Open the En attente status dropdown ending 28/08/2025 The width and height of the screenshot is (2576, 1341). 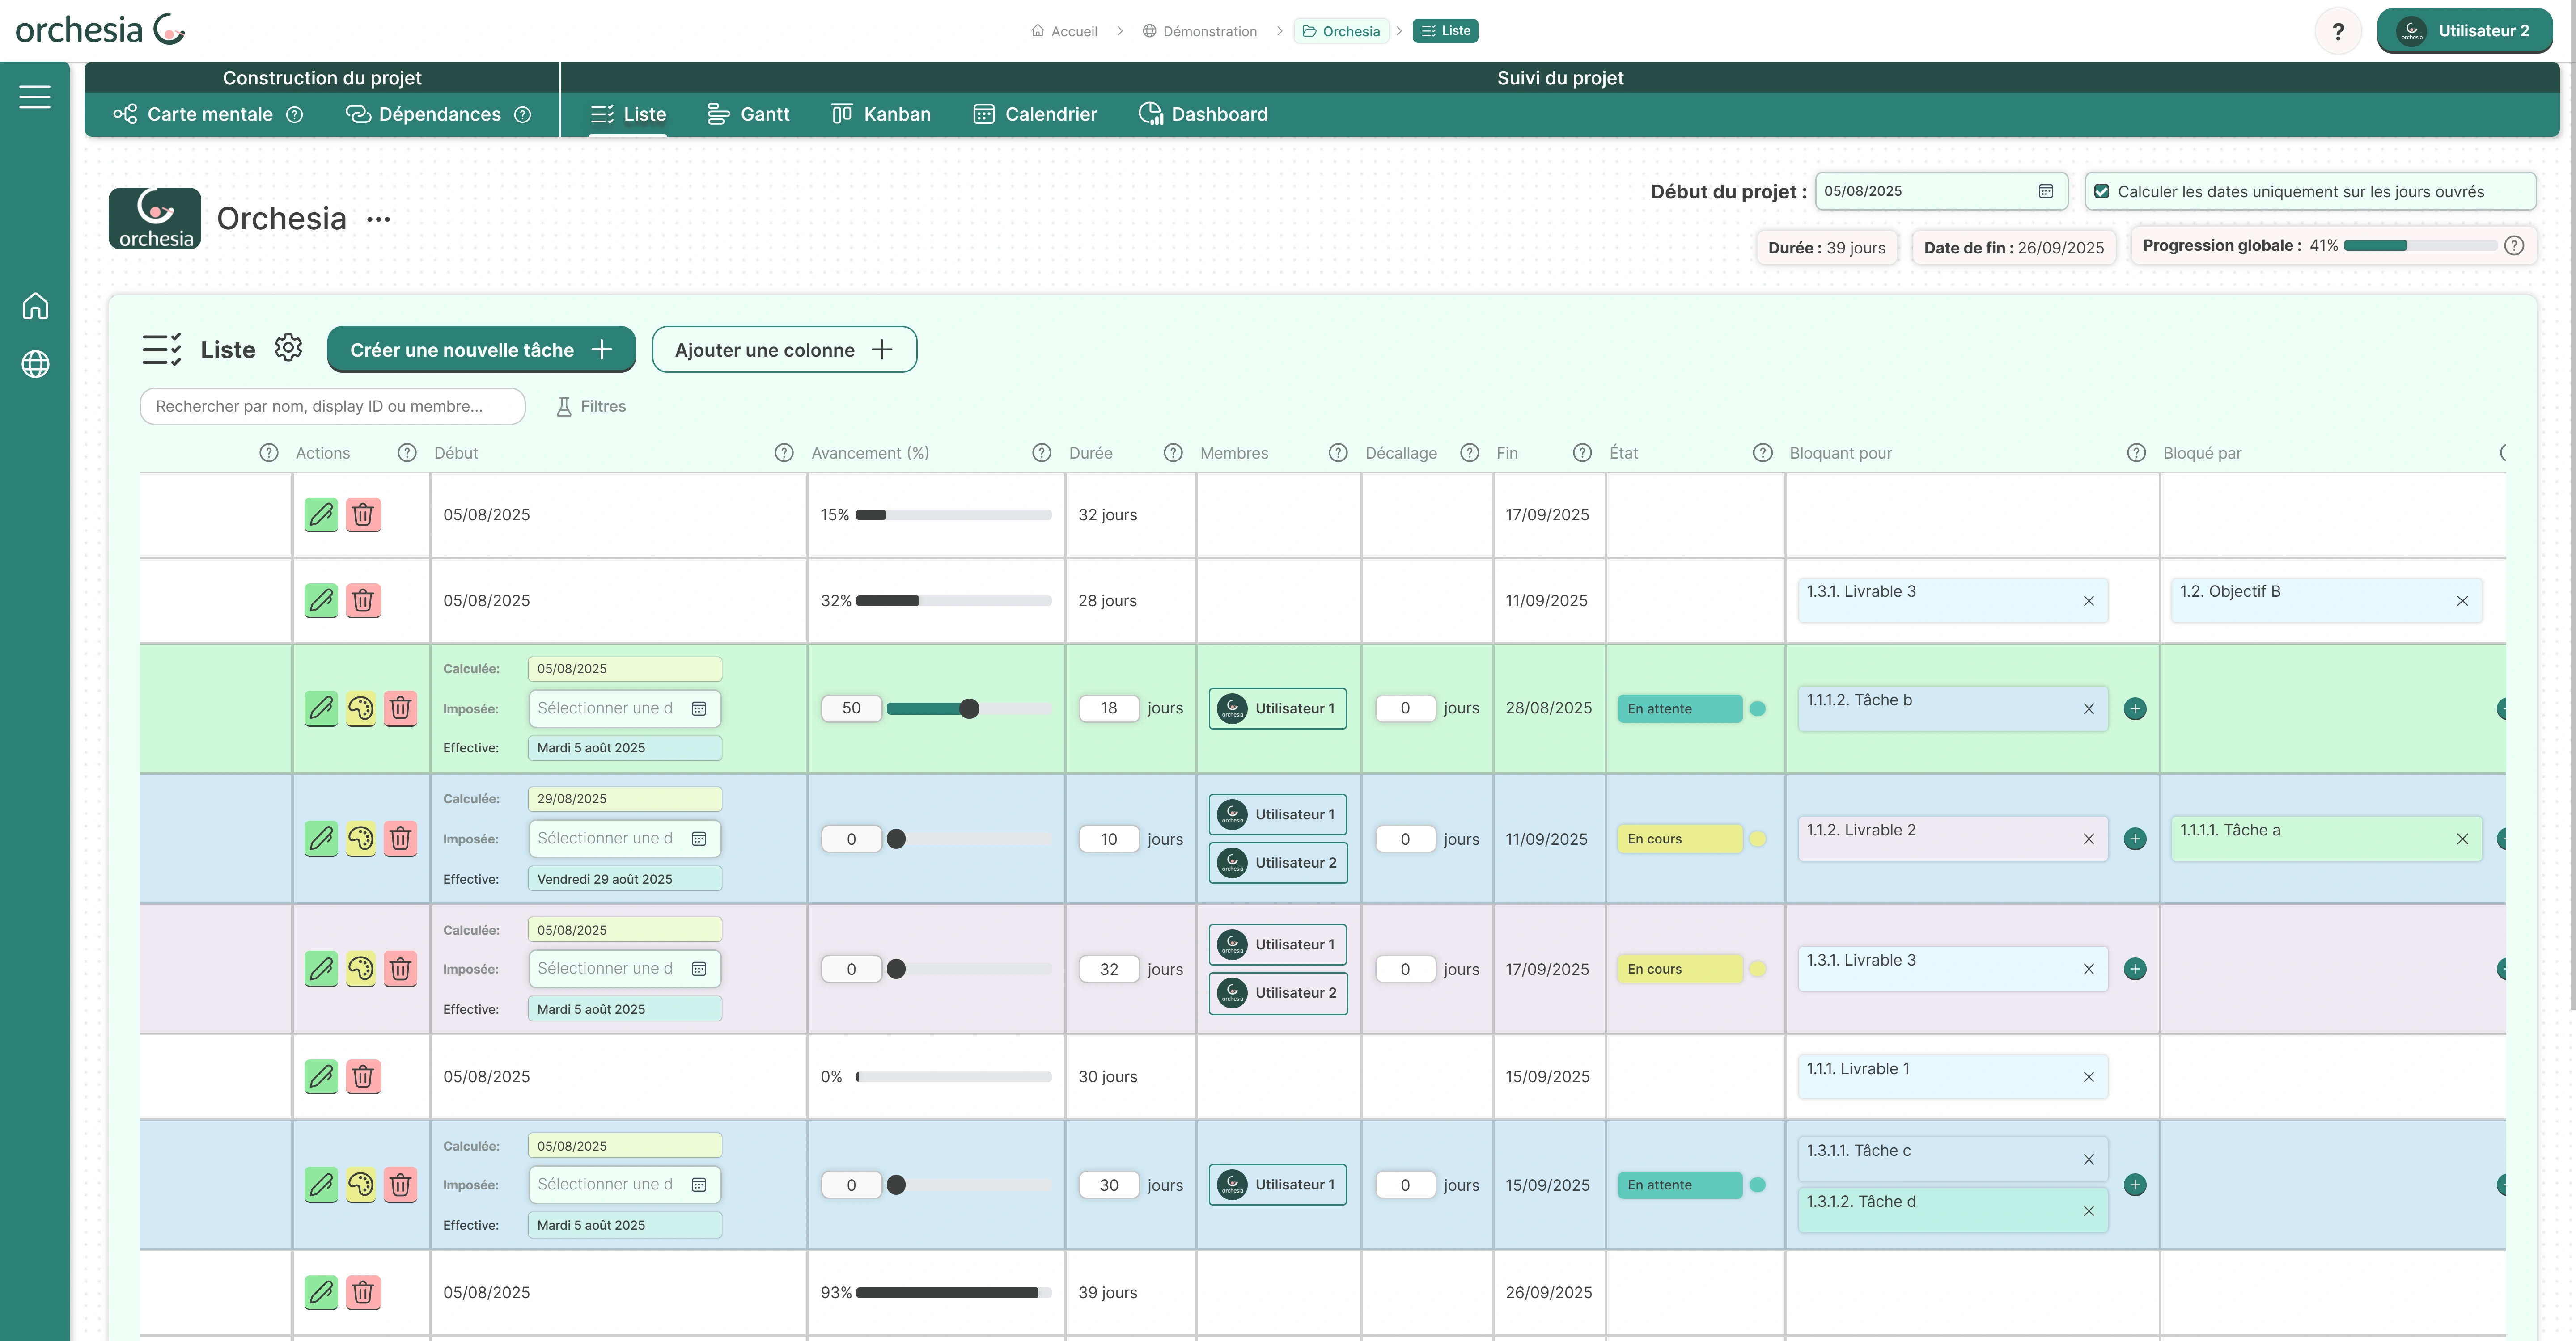tap(1680, 708)
